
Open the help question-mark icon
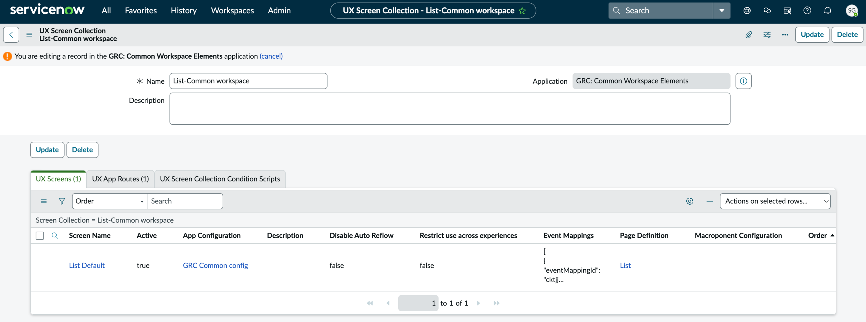coord(807,10)
